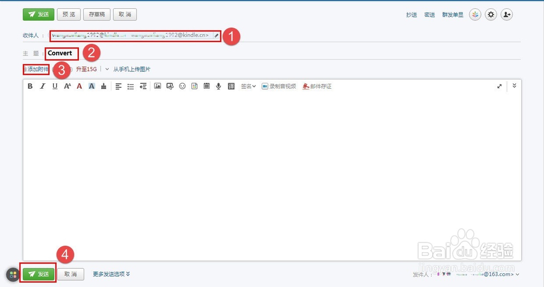Click the pencil edit icon on the recipient
This screenshot has height=287, width=544.
(x=217, y=35)
